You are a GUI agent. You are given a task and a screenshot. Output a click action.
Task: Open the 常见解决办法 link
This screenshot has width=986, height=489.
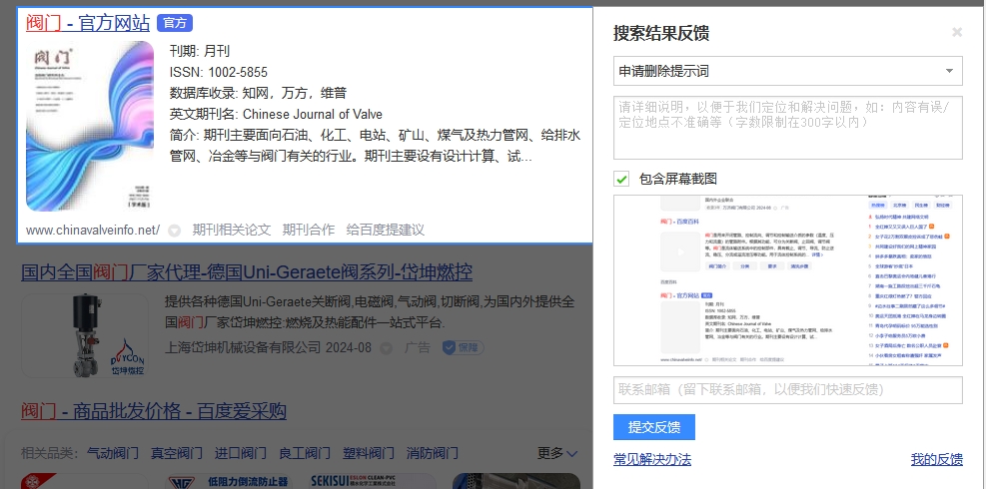652,459
